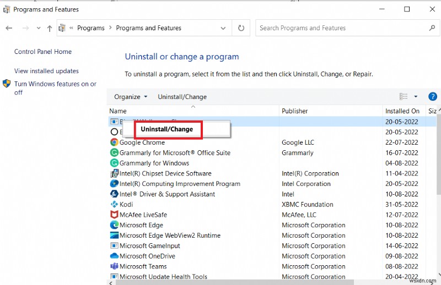
Task: Click the McAfee LiveSafe shield icon
Action: [x=114, y=215]
